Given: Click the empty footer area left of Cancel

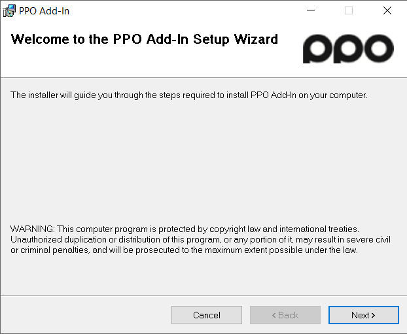Looking at the screenshot, I should [x=86, y=315].
